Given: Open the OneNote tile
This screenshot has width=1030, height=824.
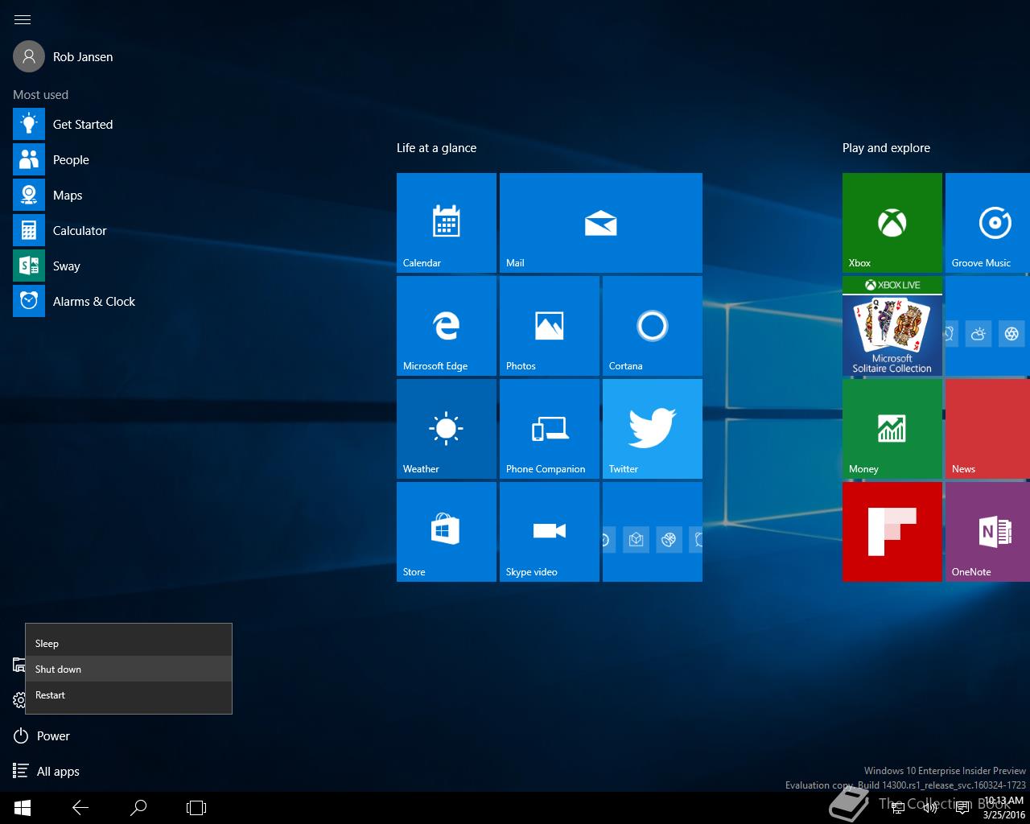Looking at the screenshot, I should point(988,532).
